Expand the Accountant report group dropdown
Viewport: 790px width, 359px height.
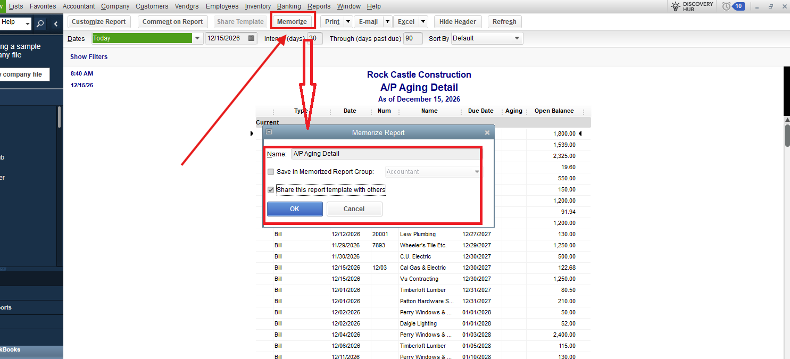click(x=477, y=172)
